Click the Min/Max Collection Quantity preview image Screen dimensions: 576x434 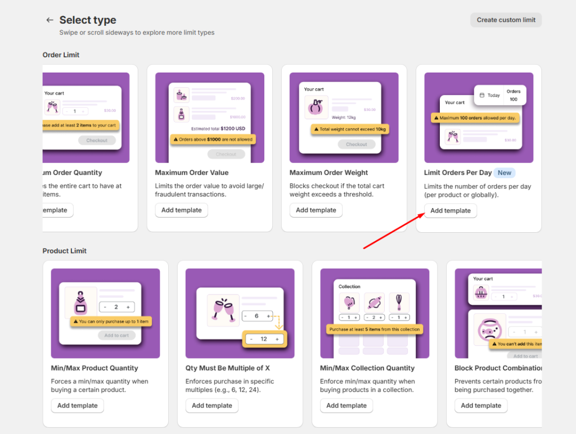coord(375,313)
